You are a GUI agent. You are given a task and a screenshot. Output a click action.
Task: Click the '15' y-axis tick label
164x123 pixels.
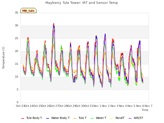coord(16,64)
